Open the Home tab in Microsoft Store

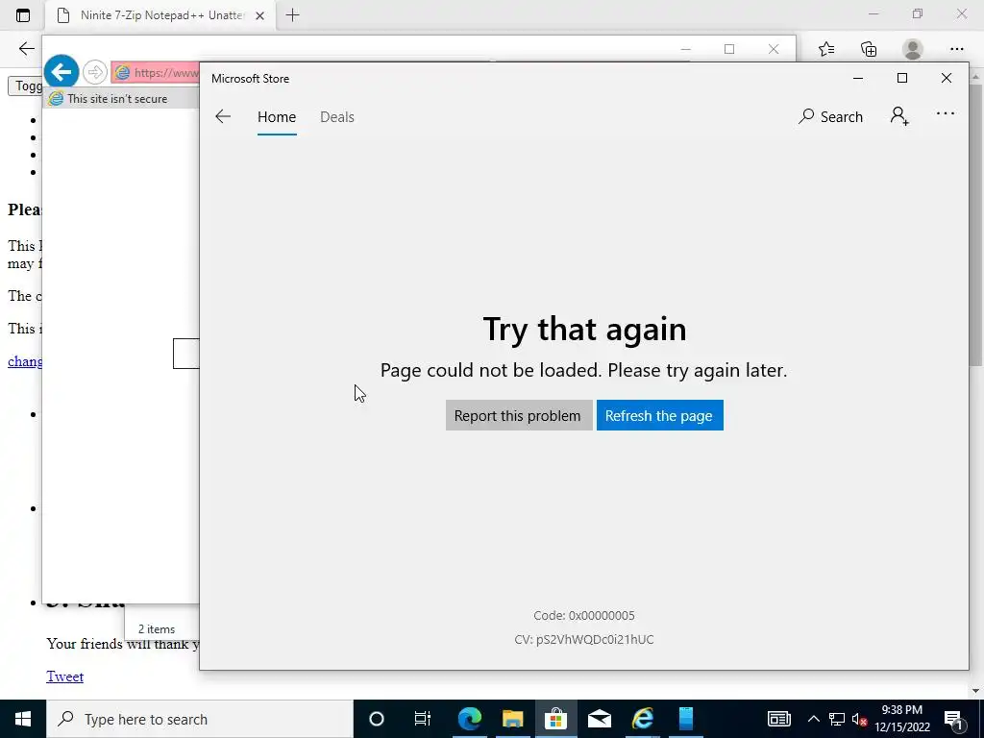pos(277,116)
